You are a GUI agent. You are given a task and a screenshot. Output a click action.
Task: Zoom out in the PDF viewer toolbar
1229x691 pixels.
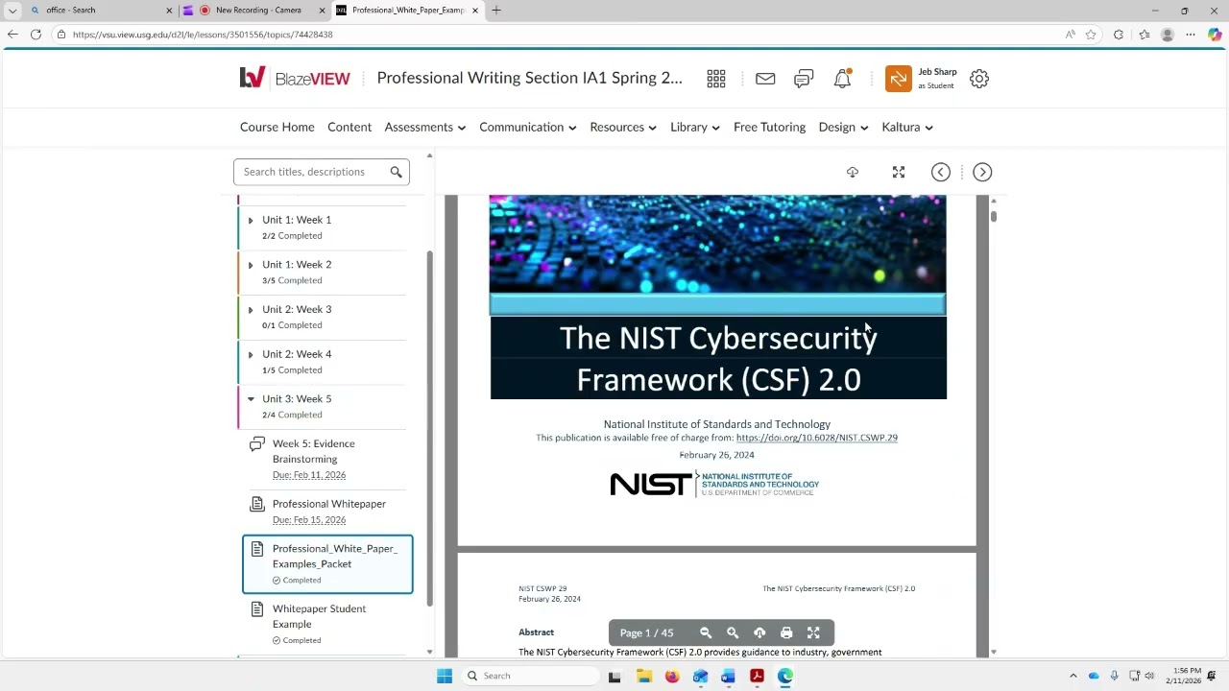(x=706, y=632)
